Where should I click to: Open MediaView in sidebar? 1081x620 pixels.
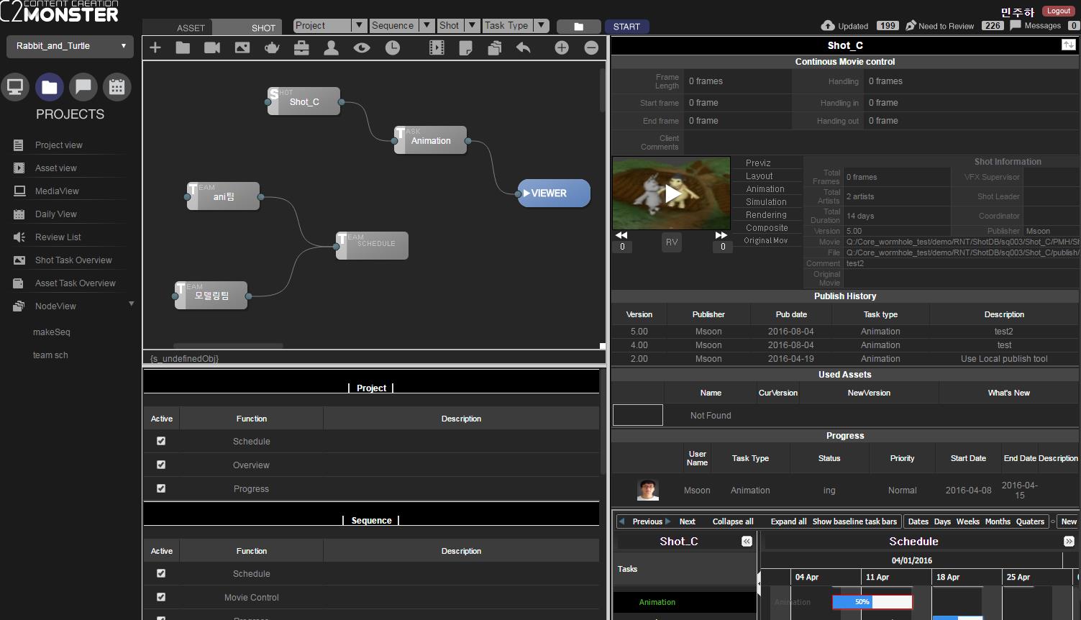[x=57, y=191]
